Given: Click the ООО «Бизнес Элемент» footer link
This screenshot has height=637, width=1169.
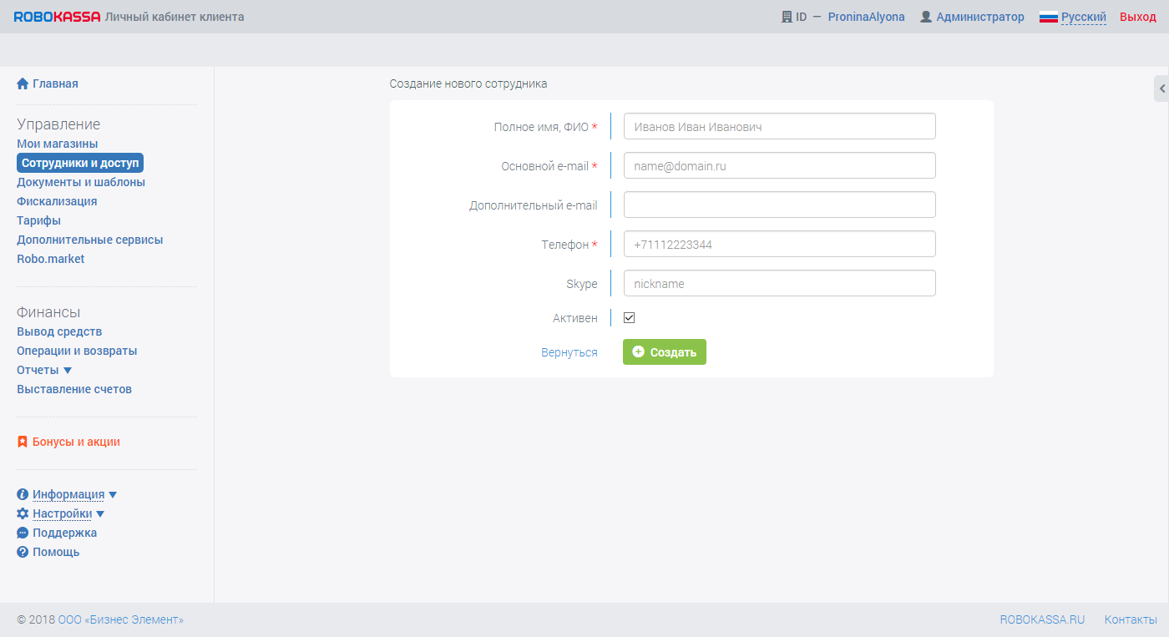Looking at the screenshot, I should (x=121, y=619).
